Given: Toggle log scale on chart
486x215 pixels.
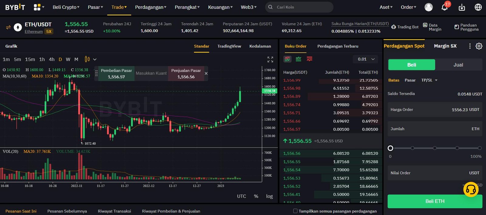Looking at the screenshot, I should [269, 196].
